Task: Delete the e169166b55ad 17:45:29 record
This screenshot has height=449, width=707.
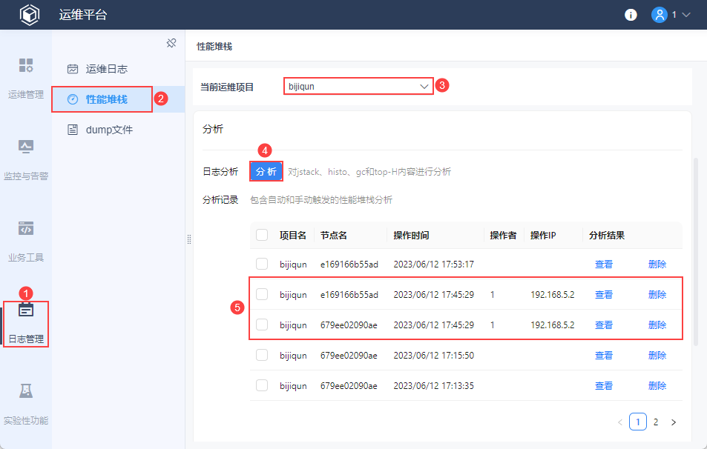Action: tap(657, 295)
